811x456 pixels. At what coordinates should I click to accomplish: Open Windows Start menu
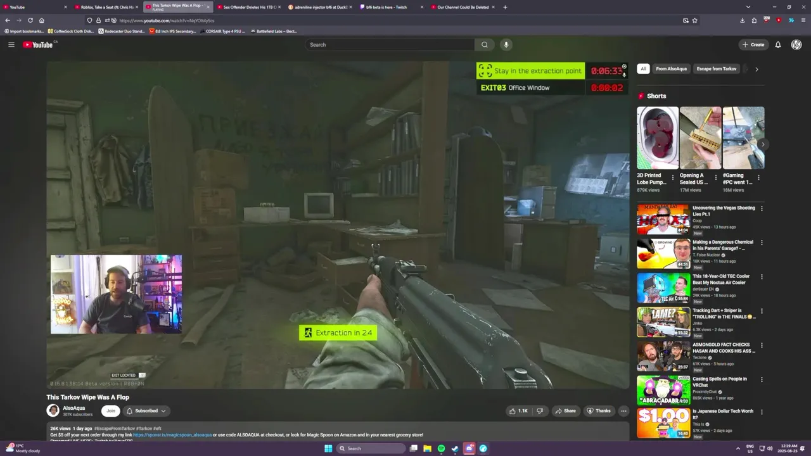pos(328,448)
